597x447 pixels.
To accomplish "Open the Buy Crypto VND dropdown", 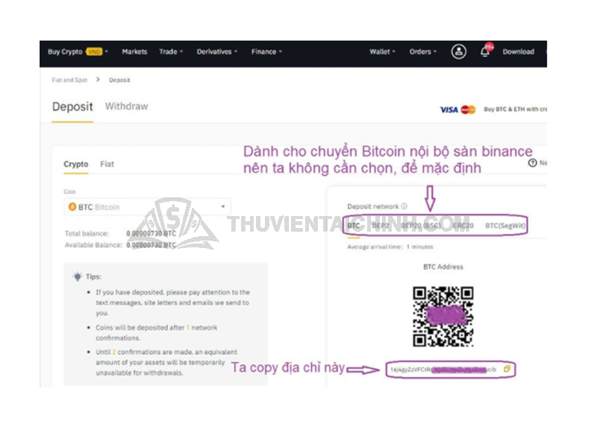I will [x=78, y=51].
